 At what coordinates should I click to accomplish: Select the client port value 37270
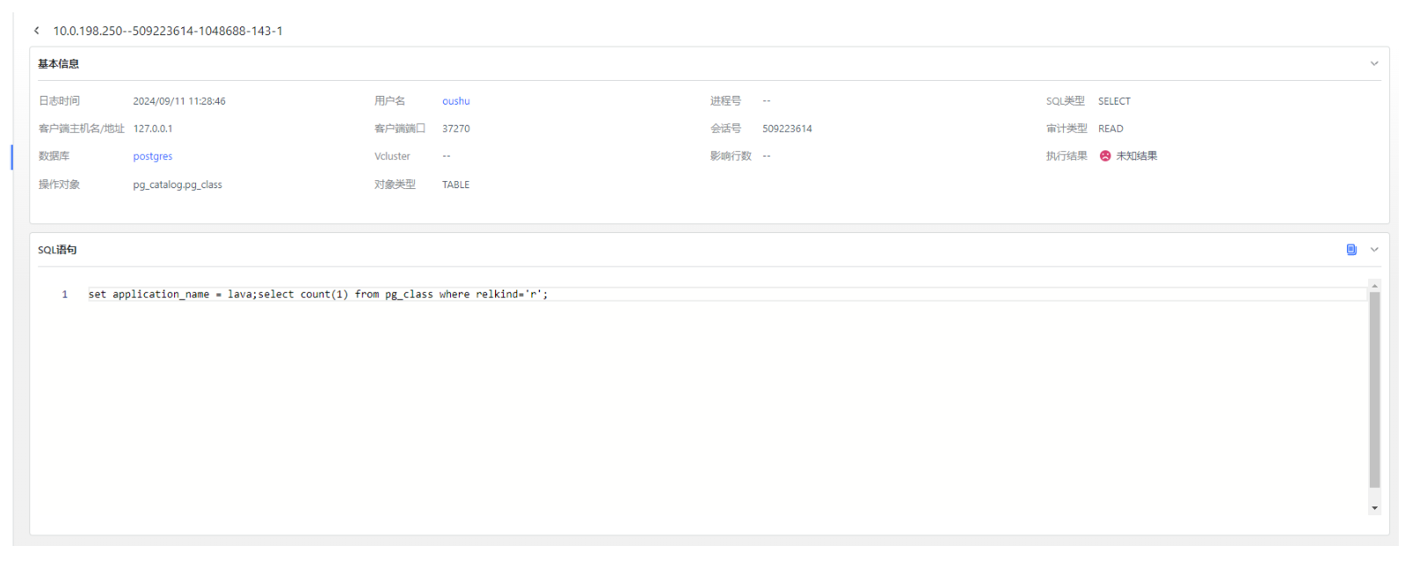[455, 128]
